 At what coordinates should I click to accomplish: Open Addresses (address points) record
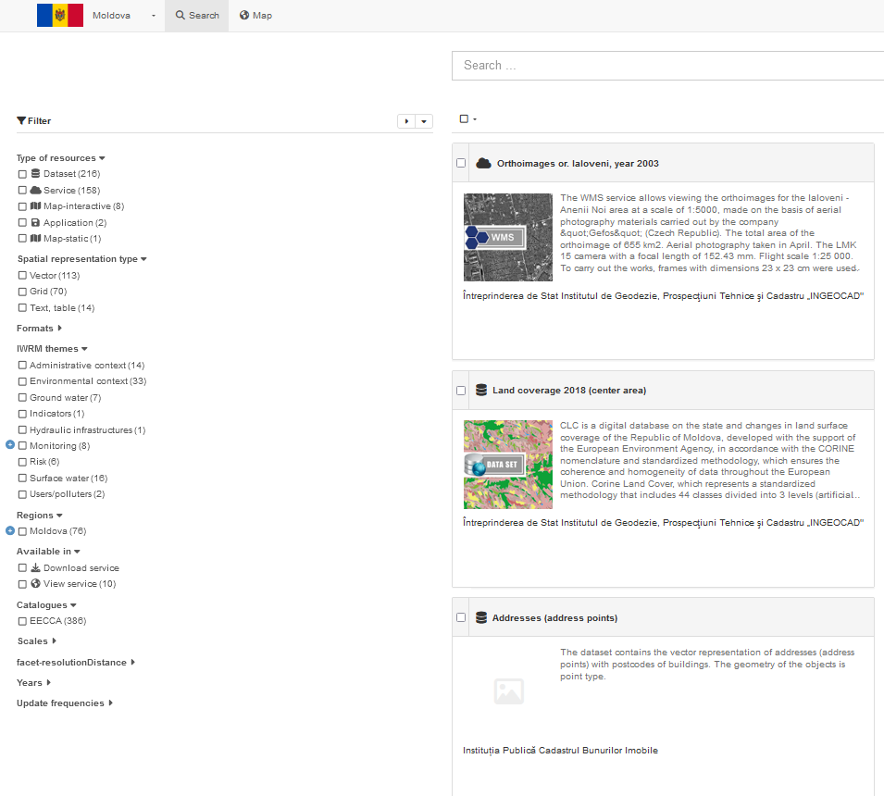pyautogui.click(x=554, y=618)
